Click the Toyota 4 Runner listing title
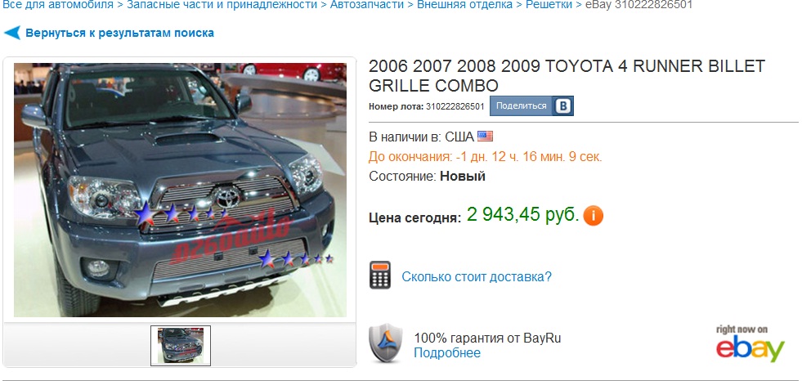802x381 pixels. pyautogui.click(x=567, y=76)
